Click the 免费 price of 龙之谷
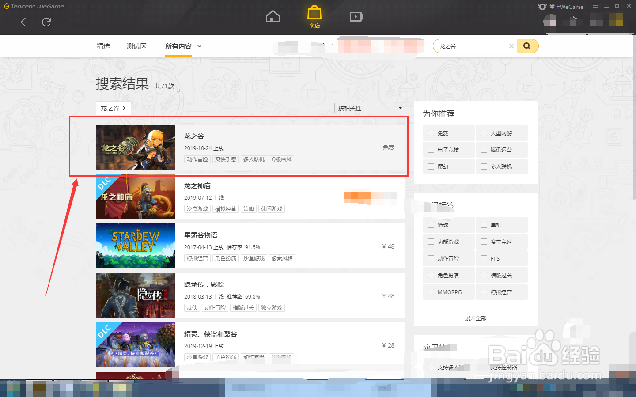 pos(388,147)
